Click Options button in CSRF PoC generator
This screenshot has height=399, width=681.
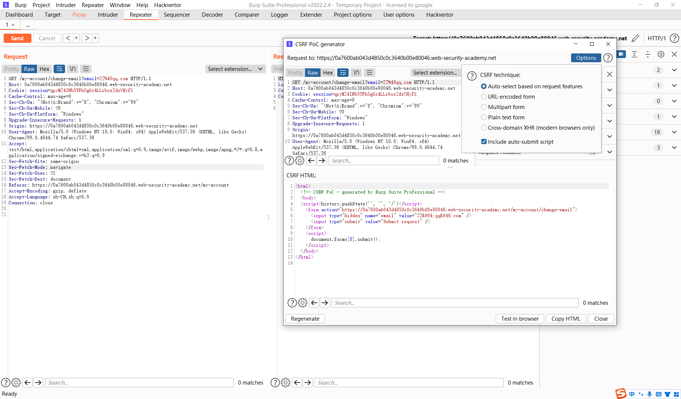(x=586, y=58)
